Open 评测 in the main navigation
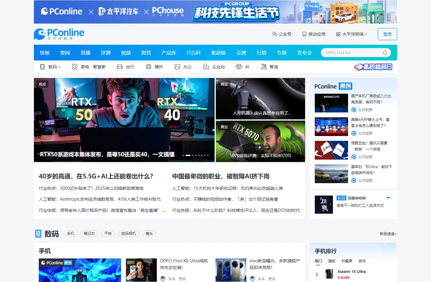Image resolution: width=431 pixels, height=282 pixels. point(106,53)
